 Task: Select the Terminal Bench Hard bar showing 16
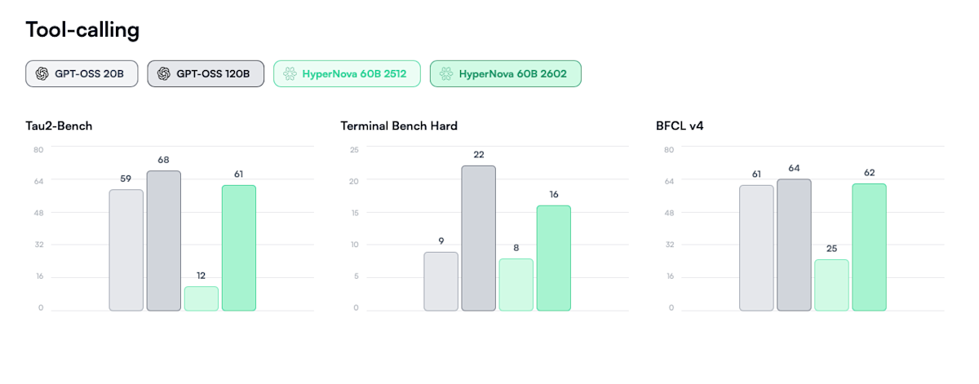click(554, 258)
